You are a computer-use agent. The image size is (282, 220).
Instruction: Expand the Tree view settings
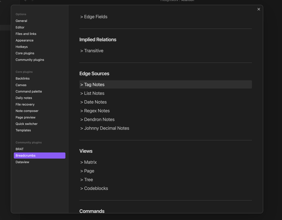click(x=87, y=180)
